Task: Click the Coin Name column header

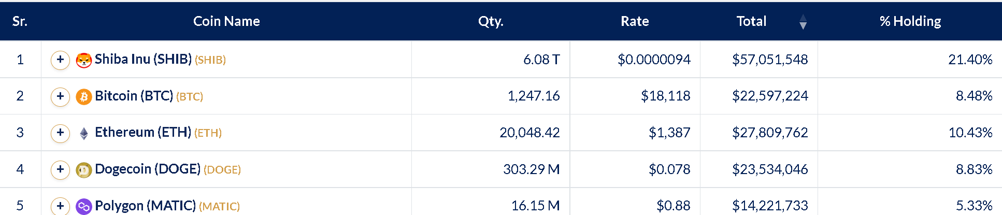Action: pos(226,21)
